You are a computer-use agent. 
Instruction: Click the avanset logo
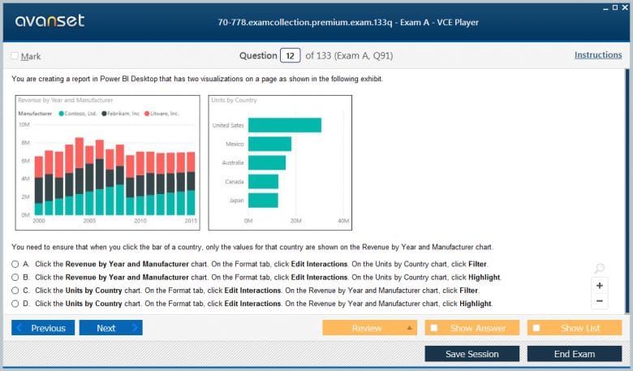50,20
